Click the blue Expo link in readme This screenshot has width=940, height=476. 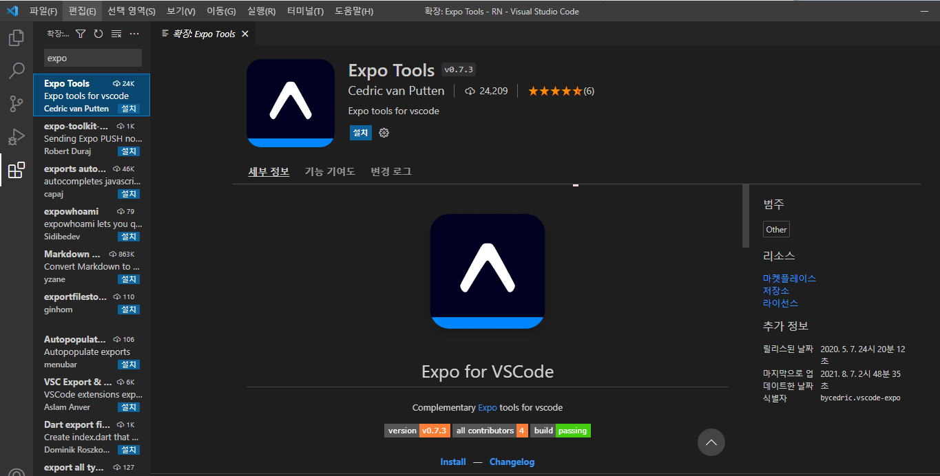pyautogui.click(x=488, y=407)
